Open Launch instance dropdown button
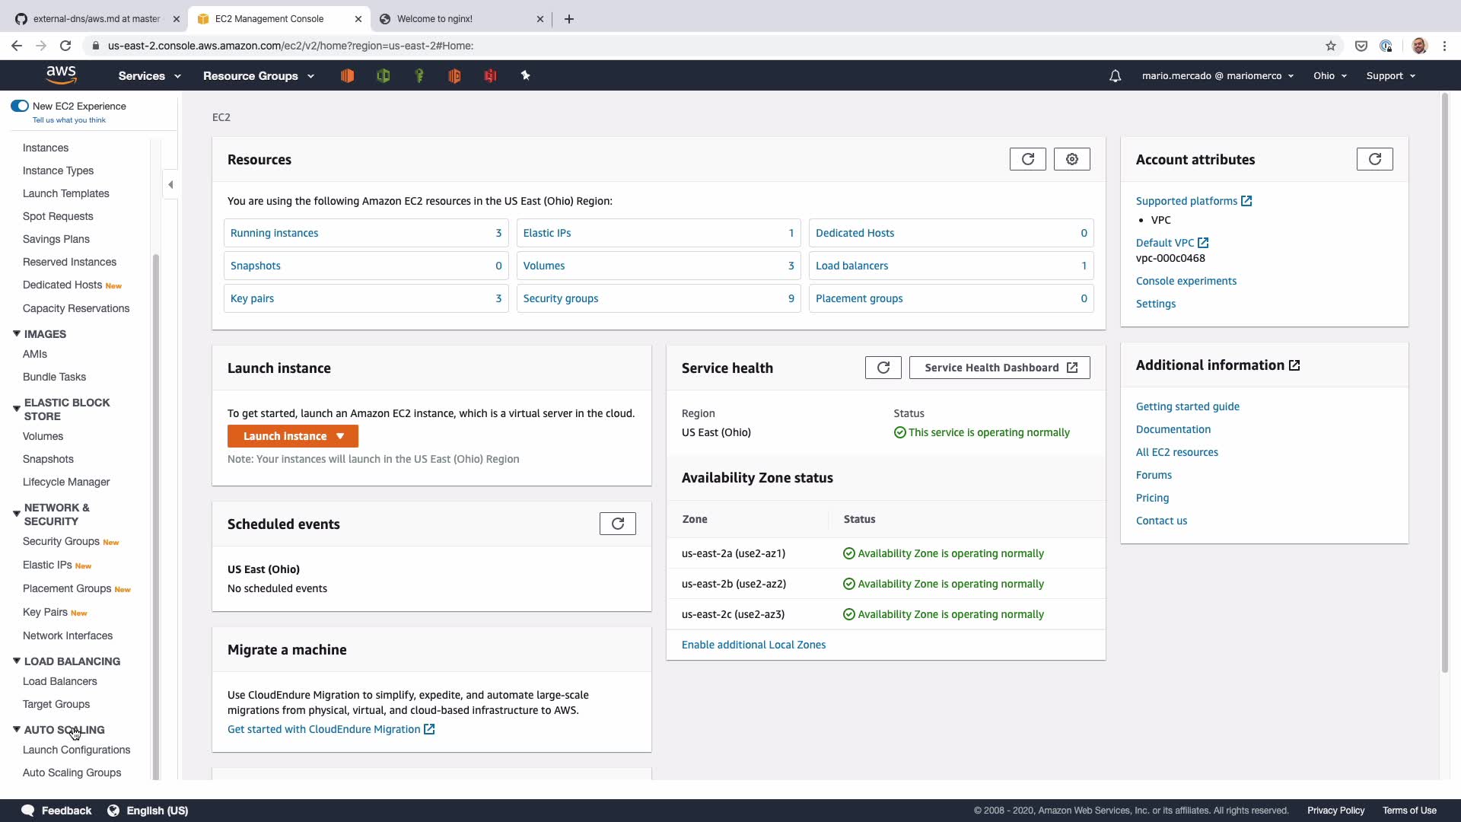 pos(292,436)
